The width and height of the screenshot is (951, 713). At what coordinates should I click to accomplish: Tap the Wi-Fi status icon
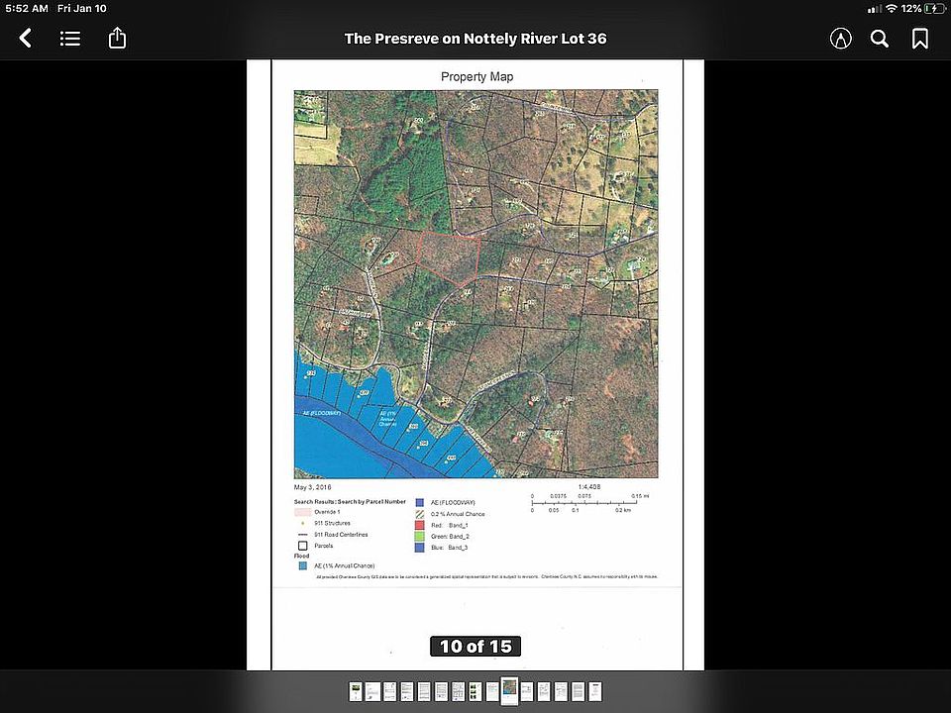[x=892, y=9]
